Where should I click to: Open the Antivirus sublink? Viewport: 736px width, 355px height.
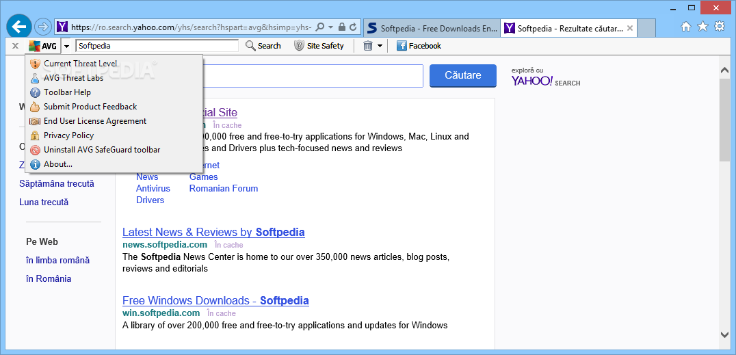pos(153,188)
